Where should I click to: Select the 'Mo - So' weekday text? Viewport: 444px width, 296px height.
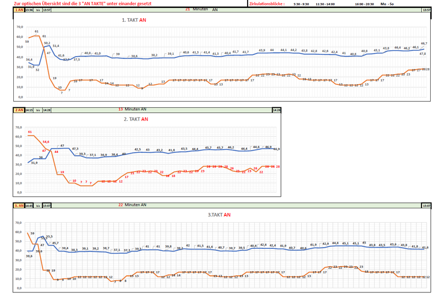387,4
